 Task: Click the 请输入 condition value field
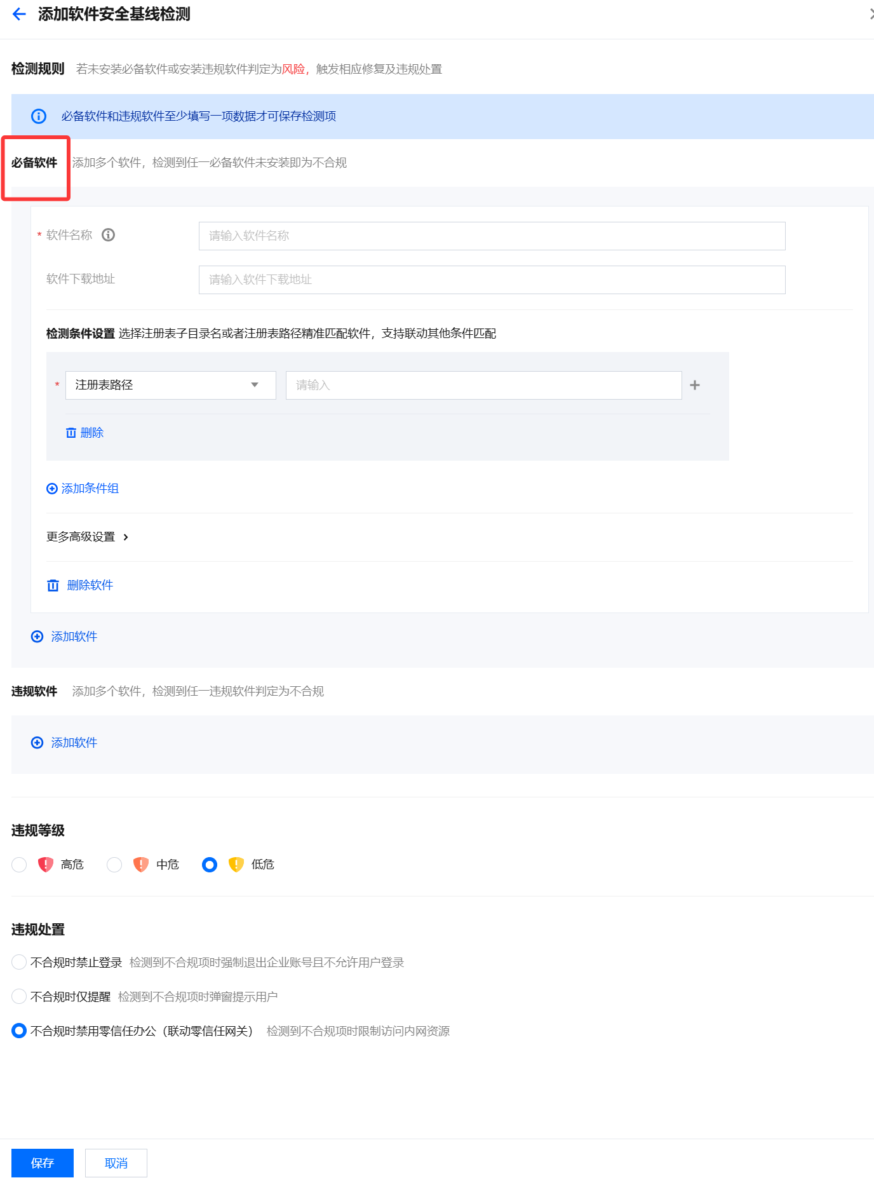click(484, 385)
